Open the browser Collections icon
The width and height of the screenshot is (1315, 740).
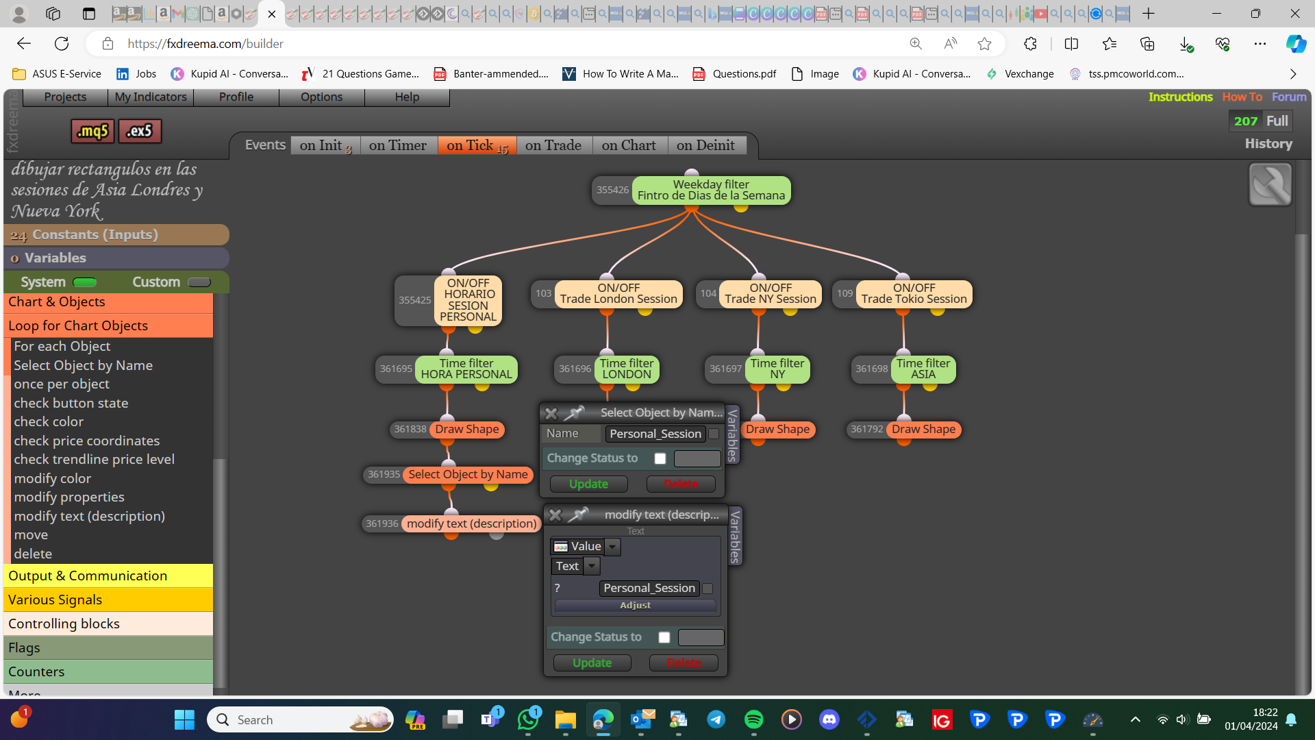click(1147, 44)
